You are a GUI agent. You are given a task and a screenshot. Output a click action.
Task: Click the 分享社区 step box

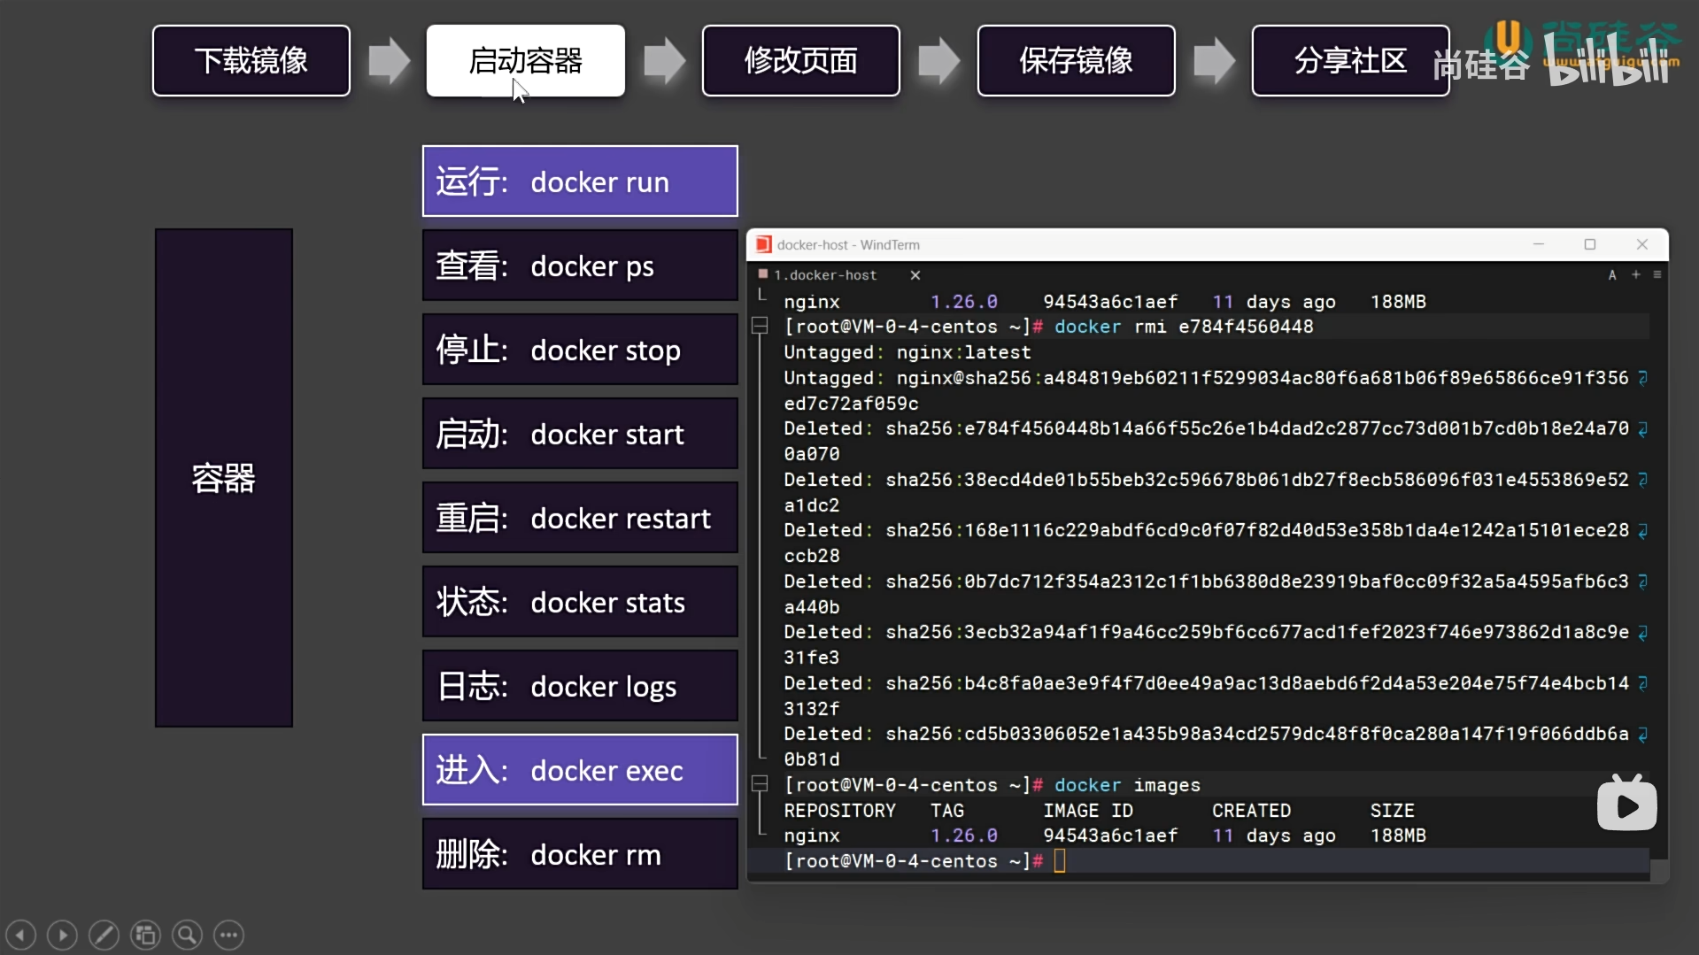1351,60
